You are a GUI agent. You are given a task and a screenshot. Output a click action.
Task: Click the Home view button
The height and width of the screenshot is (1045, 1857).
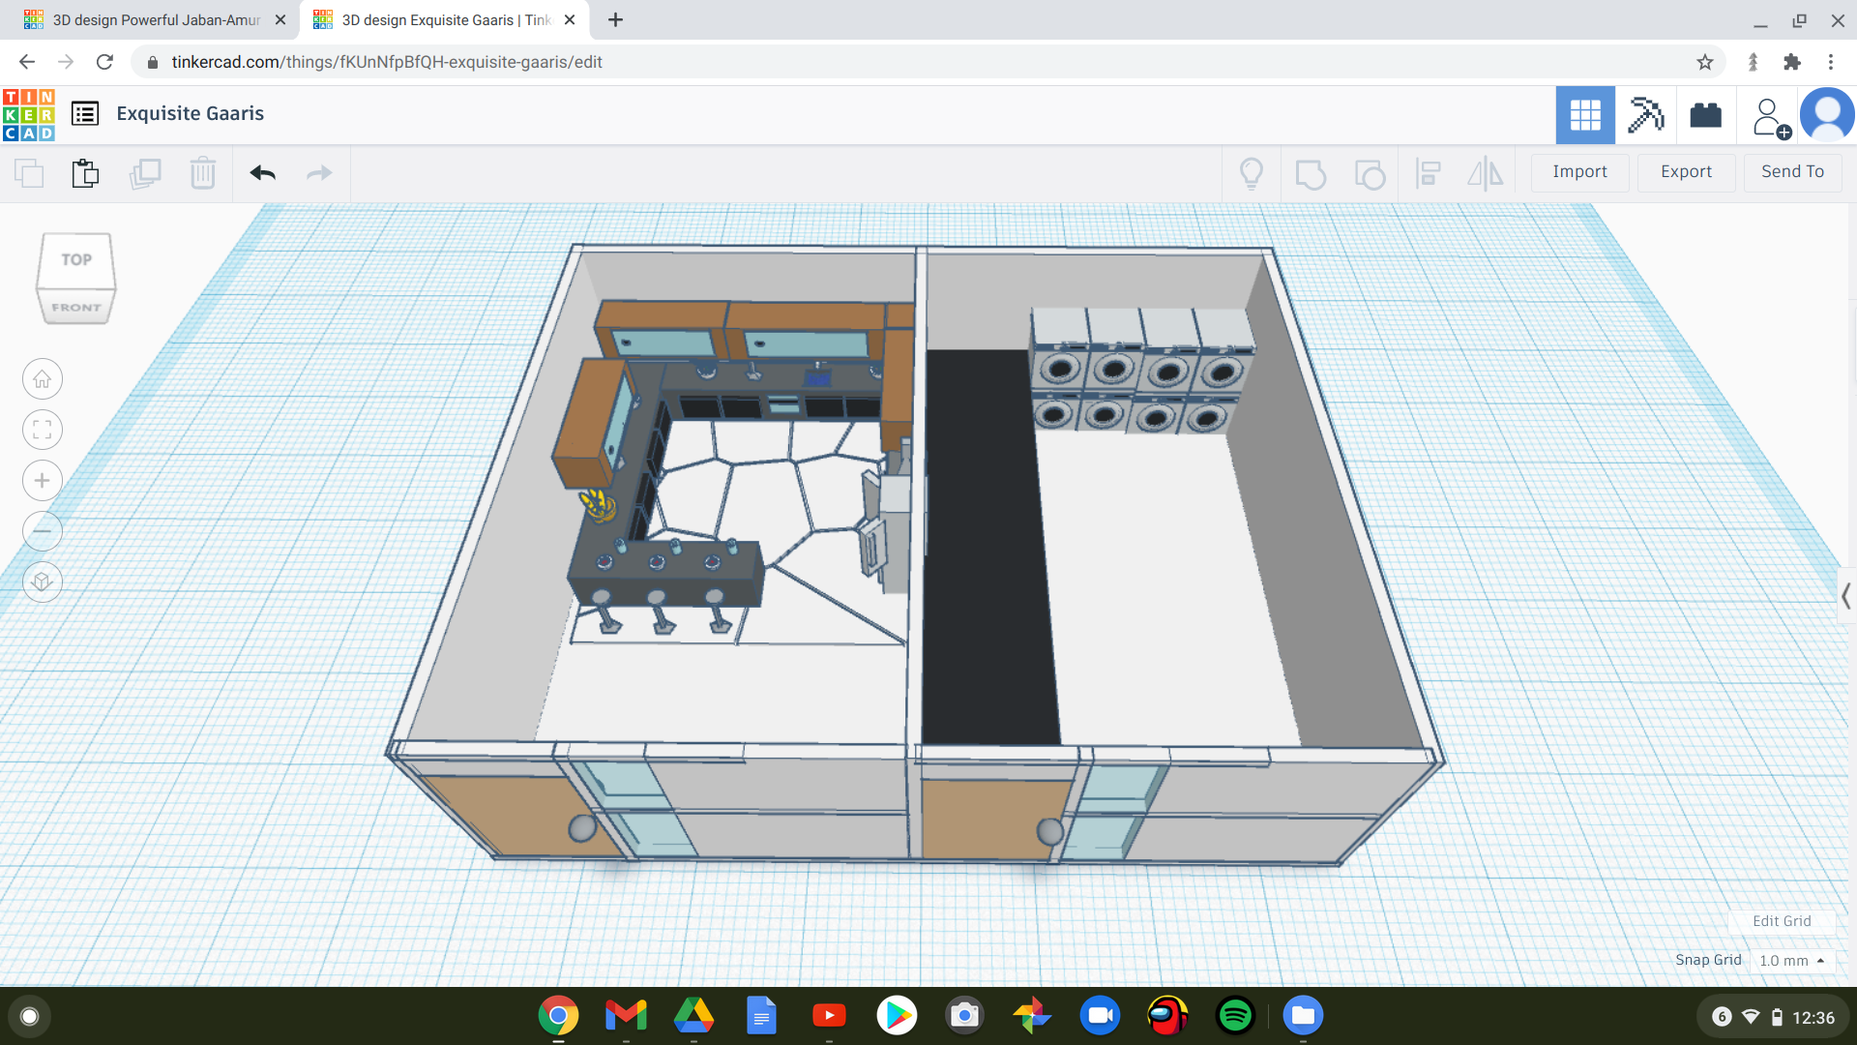click(43, 379)
